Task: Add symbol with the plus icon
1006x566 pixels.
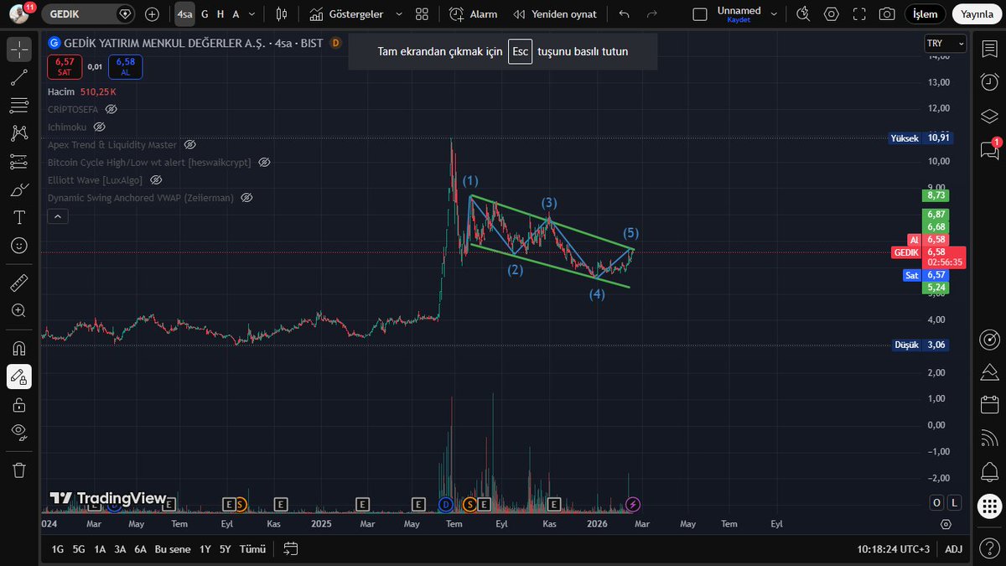Action: (152, 14)
